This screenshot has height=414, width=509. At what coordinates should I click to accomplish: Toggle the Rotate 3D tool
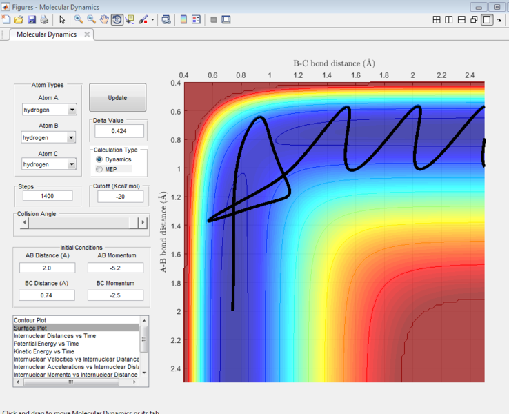pos(117,19)
